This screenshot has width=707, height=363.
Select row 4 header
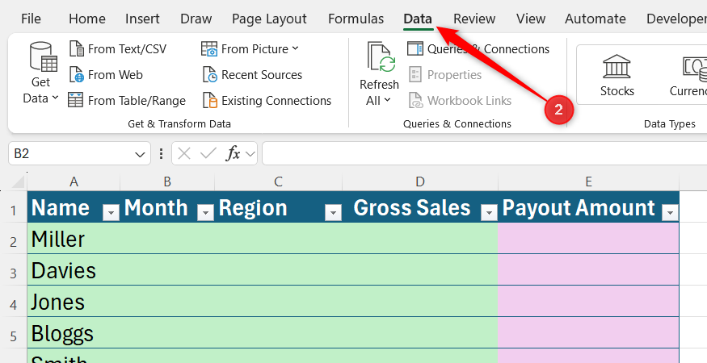(x=14, y=302)
